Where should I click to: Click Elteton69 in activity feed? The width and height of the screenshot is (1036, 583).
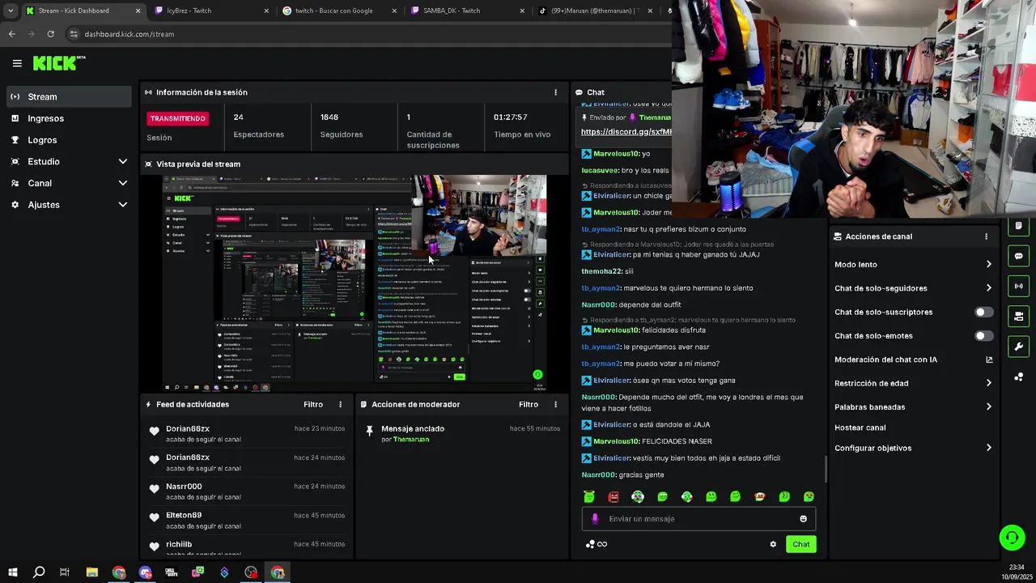click(x=184, y=515)
